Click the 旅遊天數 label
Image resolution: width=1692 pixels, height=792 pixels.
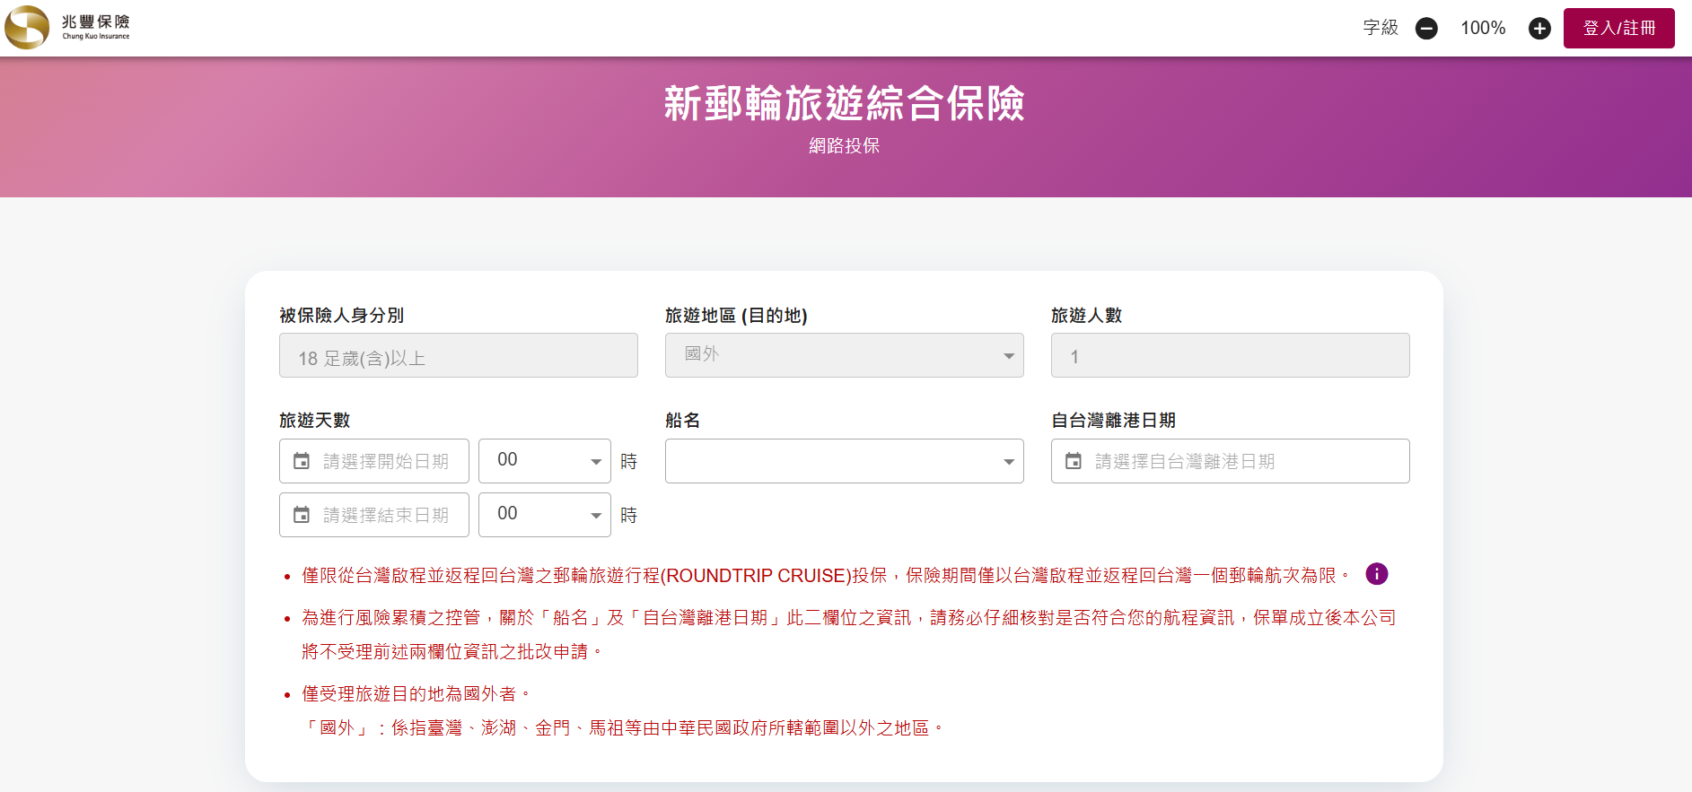314,420
